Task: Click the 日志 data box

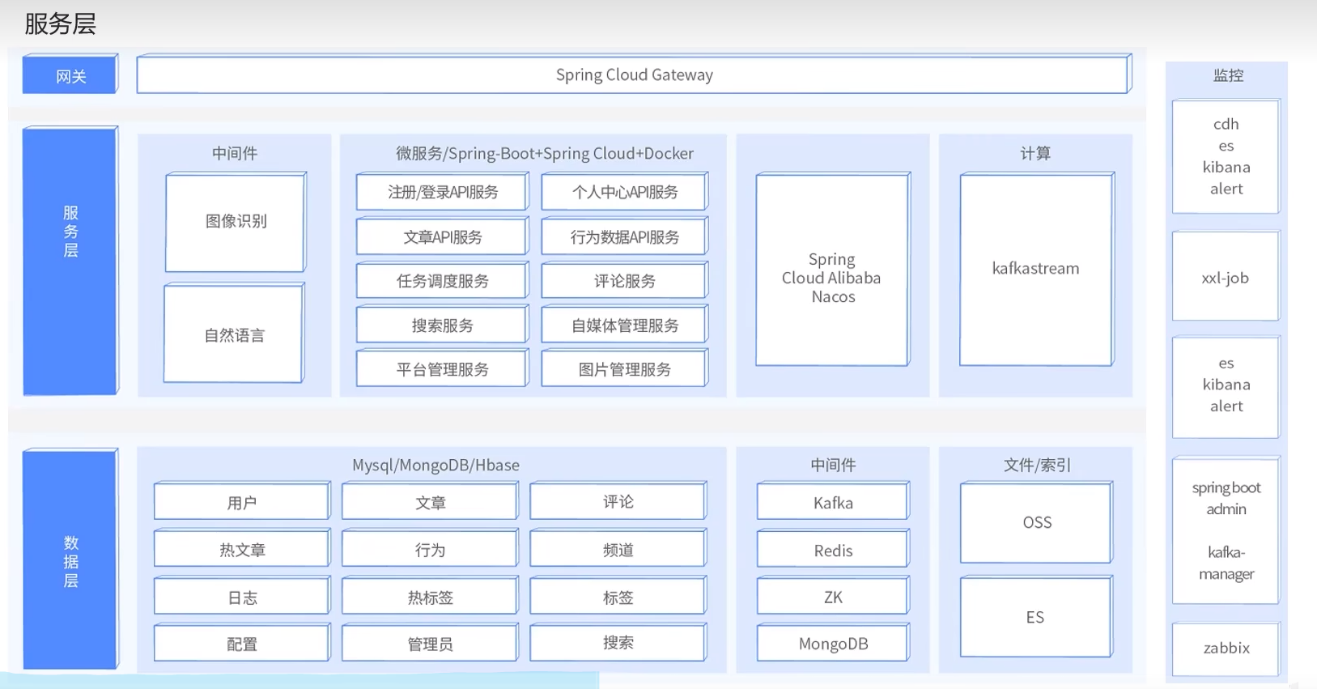Action: point(242,597)
